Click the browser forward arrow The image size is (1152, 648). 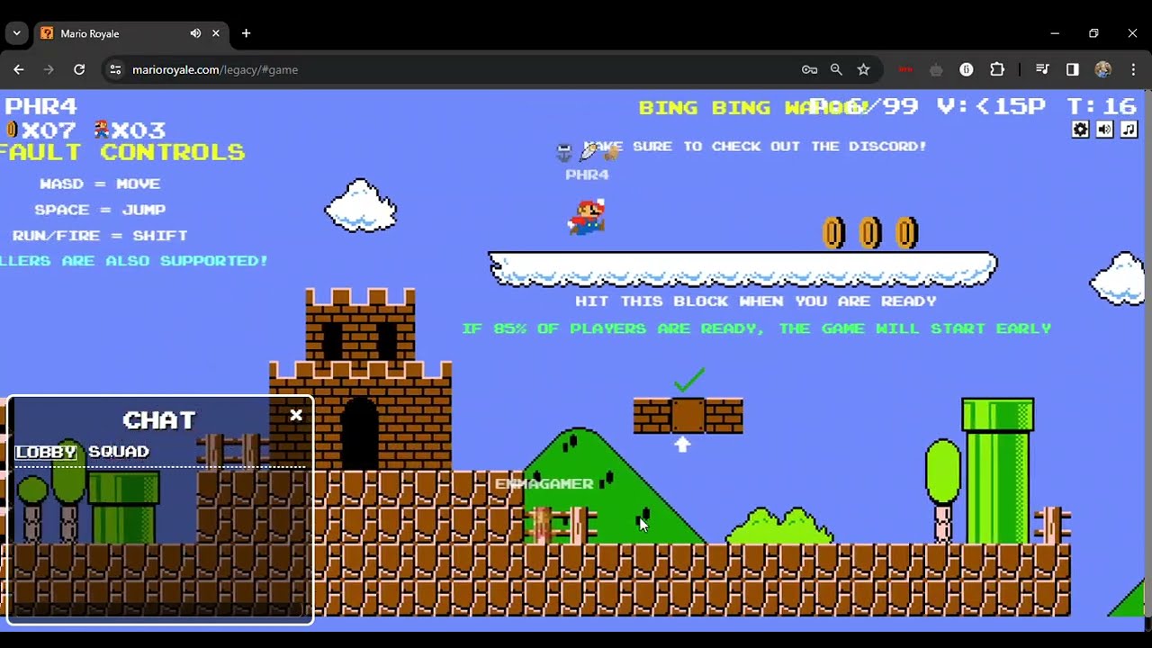(49, 69)
